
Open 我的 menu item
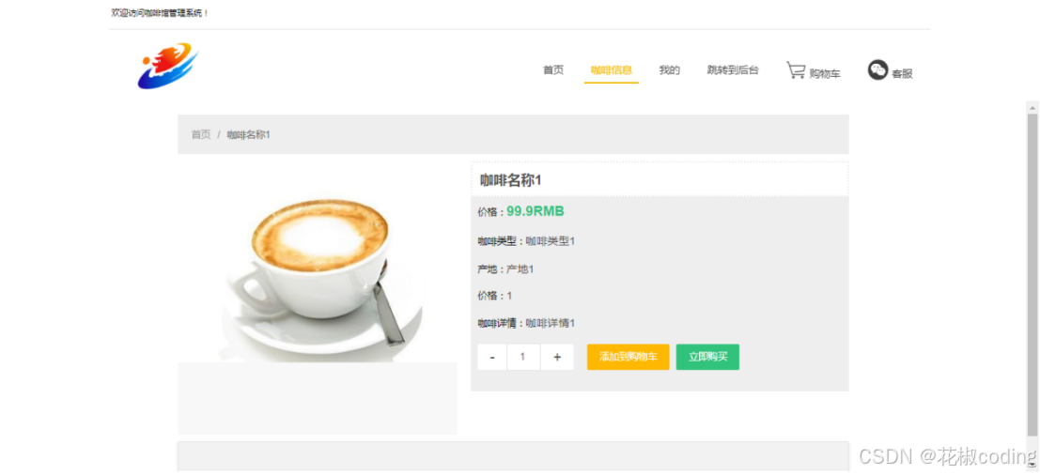pos(669,69)
